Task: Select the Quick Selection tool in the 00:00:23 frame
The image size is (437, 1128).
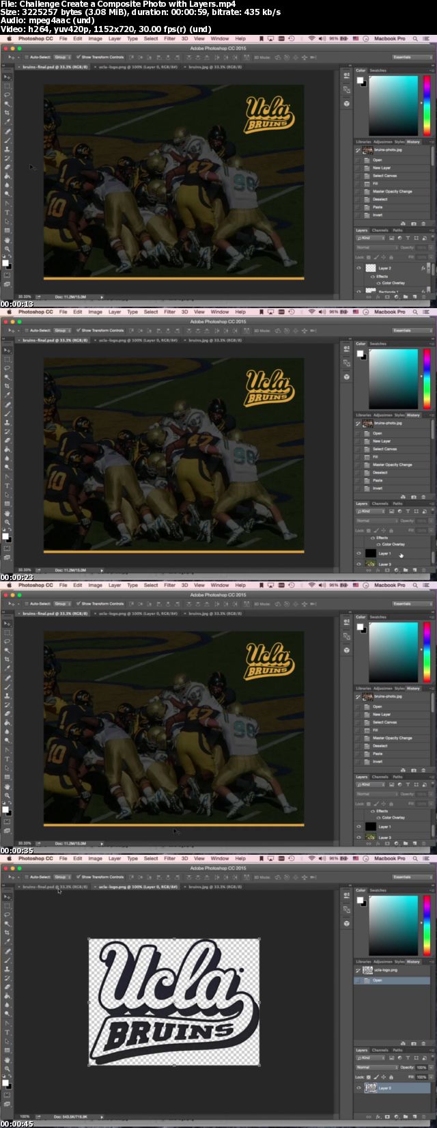Action: 8,377
